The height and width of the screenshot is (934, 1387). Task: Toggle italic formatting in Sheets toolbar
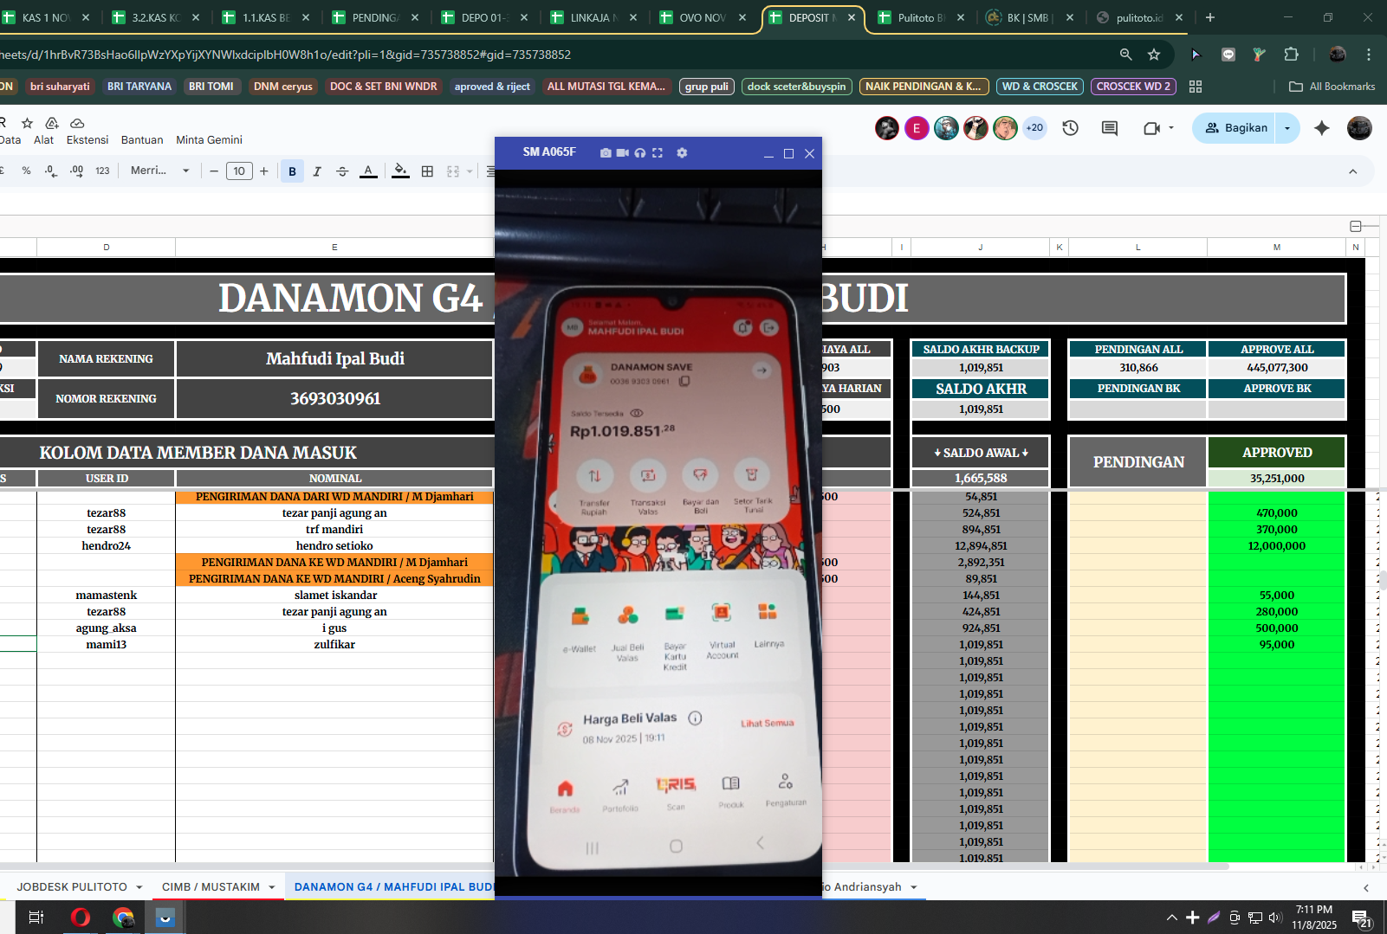[x=317, y=171]
